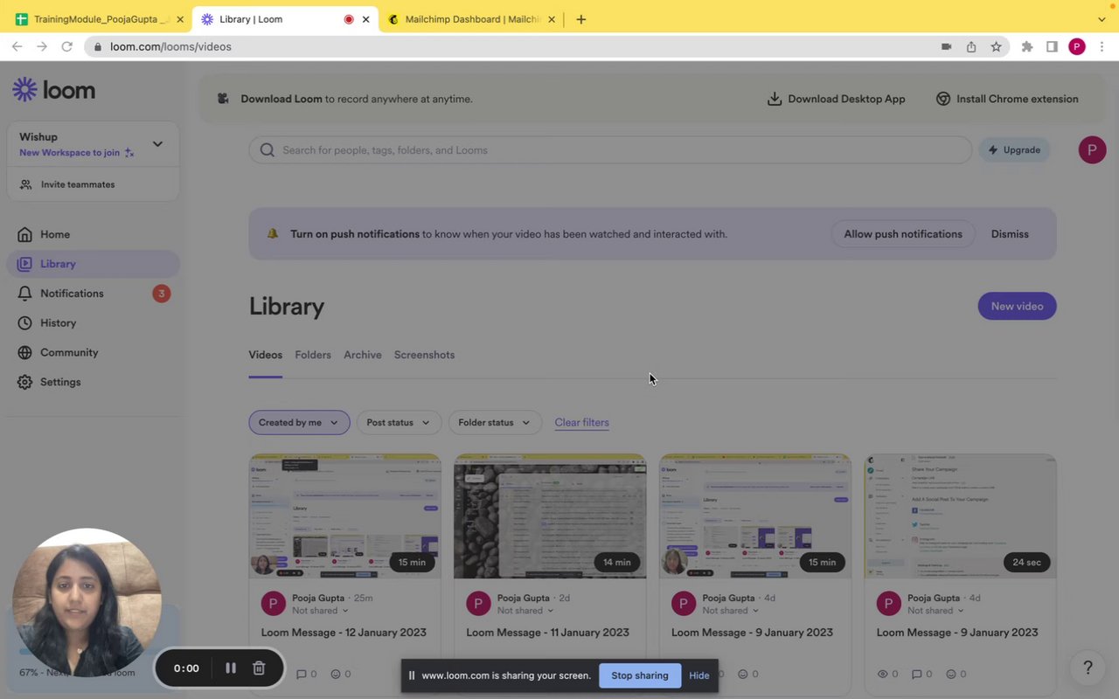Click Download Desktop App
Screen dimensions: 1119x699
pyautogui.click(x=836, y=99)
